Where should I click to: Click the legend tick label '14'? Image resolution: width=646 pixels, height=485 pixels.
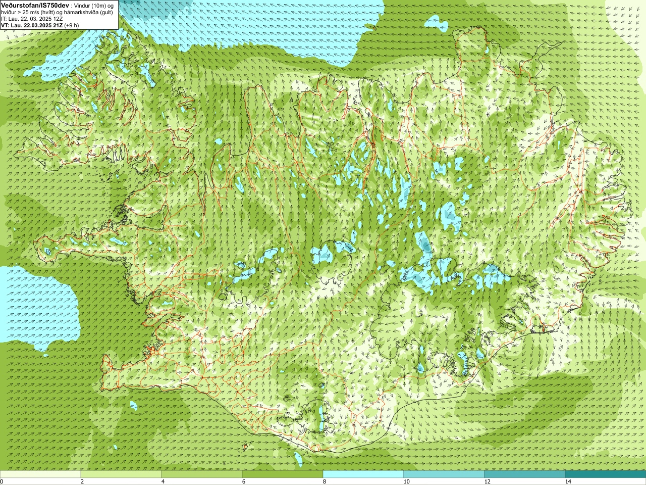(x=568, y=481)
